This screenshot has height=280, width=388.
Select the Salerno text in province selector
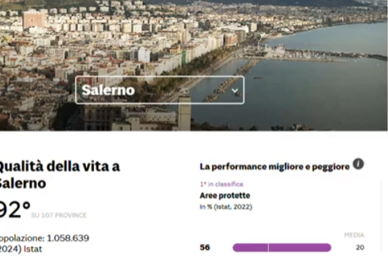[108, 90]
